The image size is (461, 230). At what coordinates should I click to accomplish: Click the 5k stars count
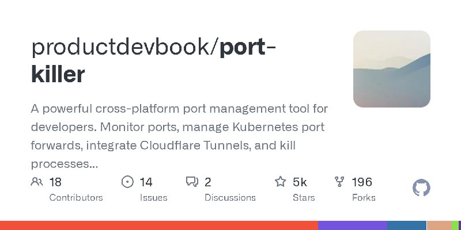[x=300, y=182]
